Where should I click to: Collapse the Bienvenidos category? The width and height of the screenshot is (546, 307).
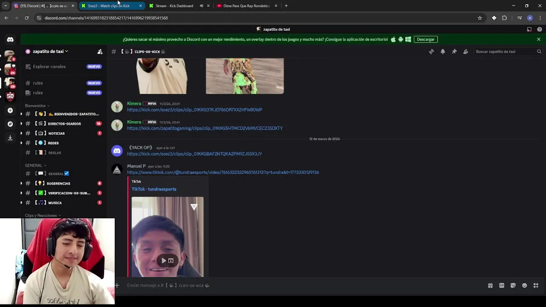(37, 106)
